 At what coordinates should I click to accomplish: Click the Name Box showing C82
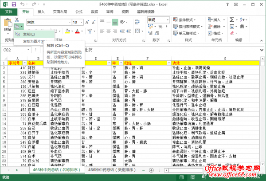coord(13,50)
